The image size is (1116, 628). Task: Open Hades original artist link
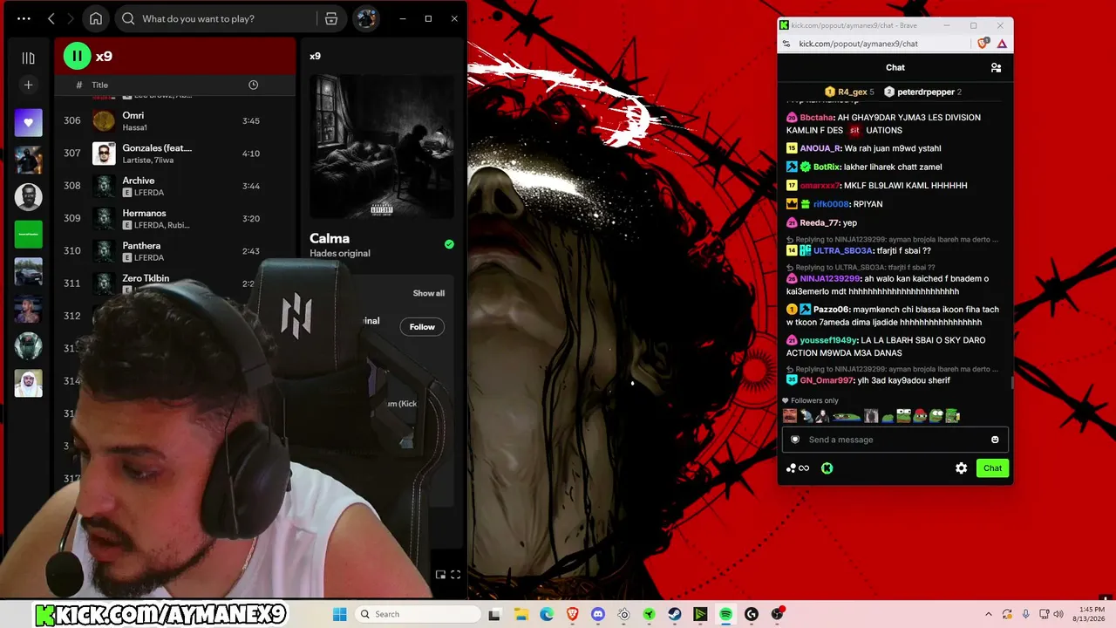[340, 254]
